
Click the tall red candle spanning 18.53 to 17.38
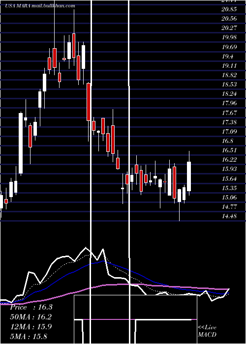click(89, 102)
